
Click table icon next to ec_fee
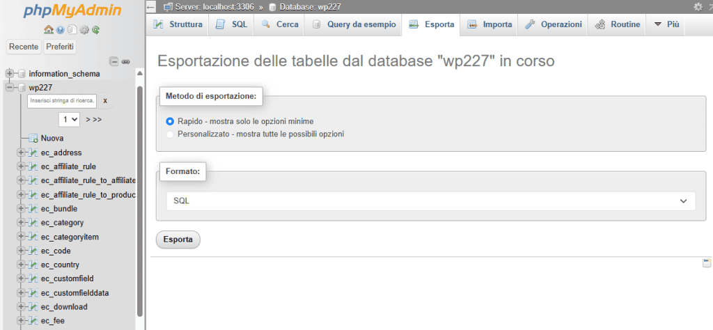tap(33, 321)
